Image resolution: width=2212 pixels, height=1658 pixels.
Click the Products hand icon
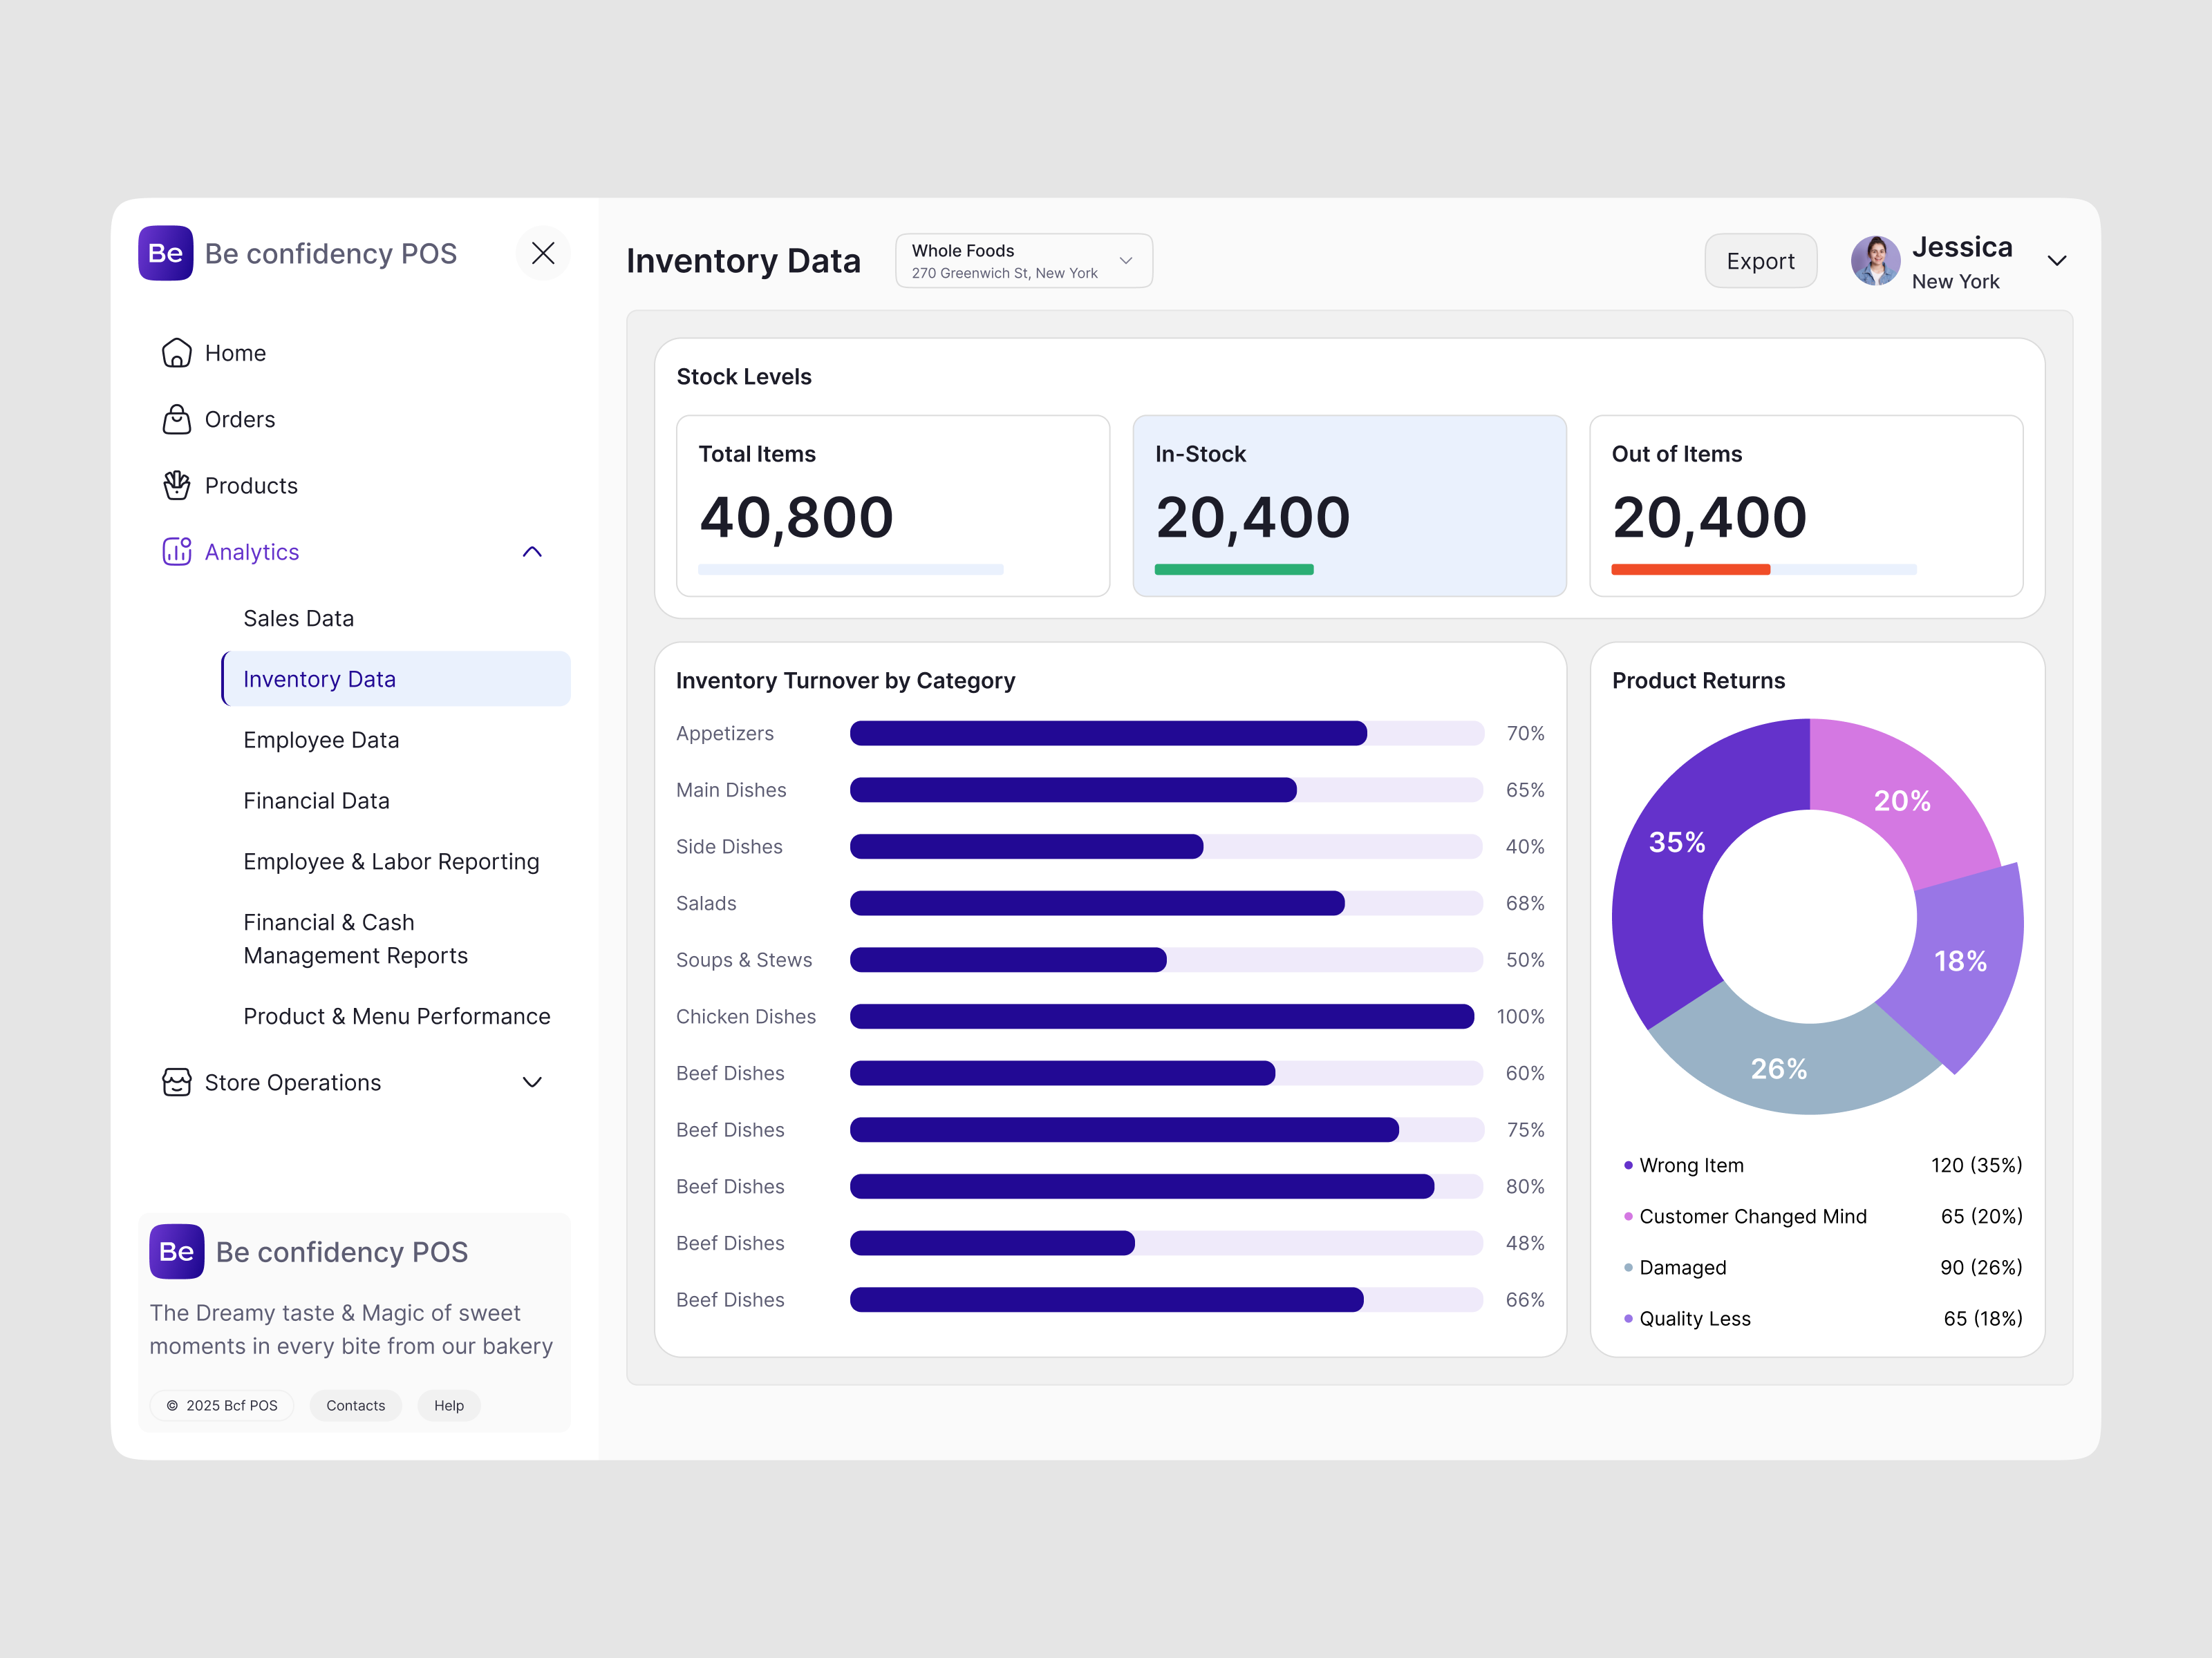[176, 485]
